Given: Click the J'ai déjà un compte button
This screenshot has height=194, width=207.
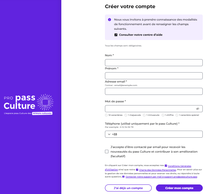Looking at the screenshot, I should pyautogui.click(x=128, y=188).
